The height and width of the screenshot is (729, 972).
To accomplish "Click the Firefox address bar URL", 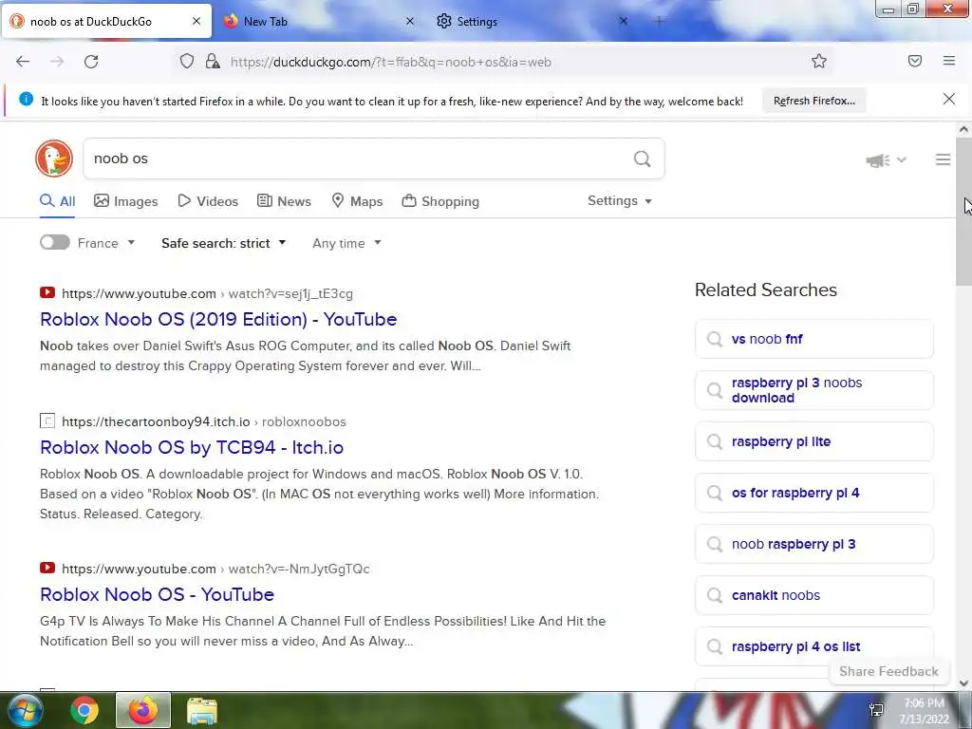I will coord(390,62).
